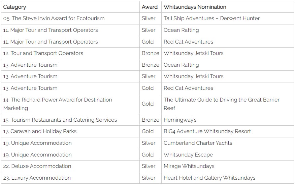Select BIG4 Adventure Whitsunday Resort

coord(207,131)
